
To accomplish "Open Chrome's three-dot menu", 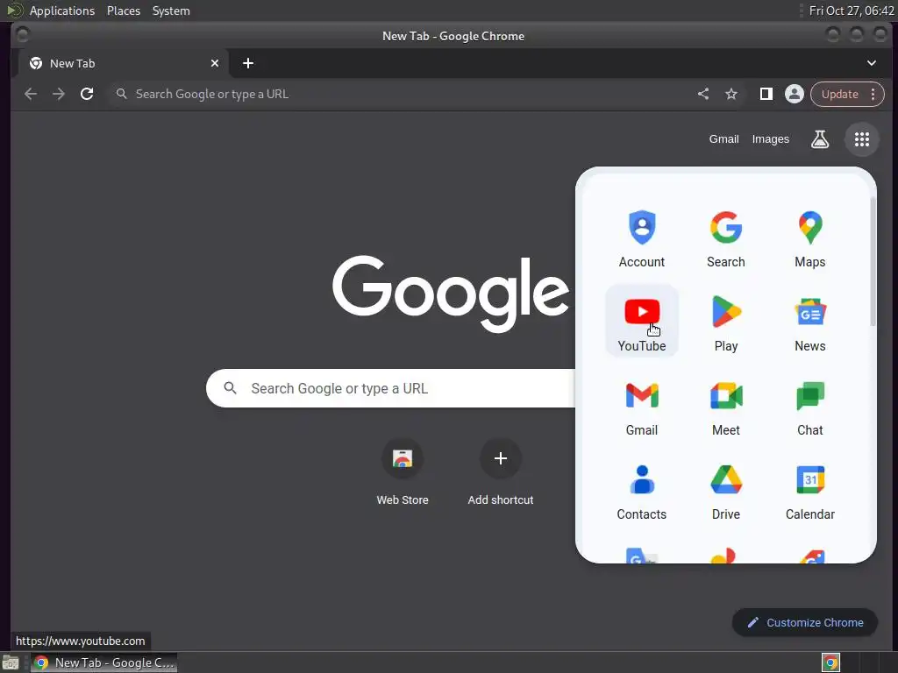I will (873, 94).
